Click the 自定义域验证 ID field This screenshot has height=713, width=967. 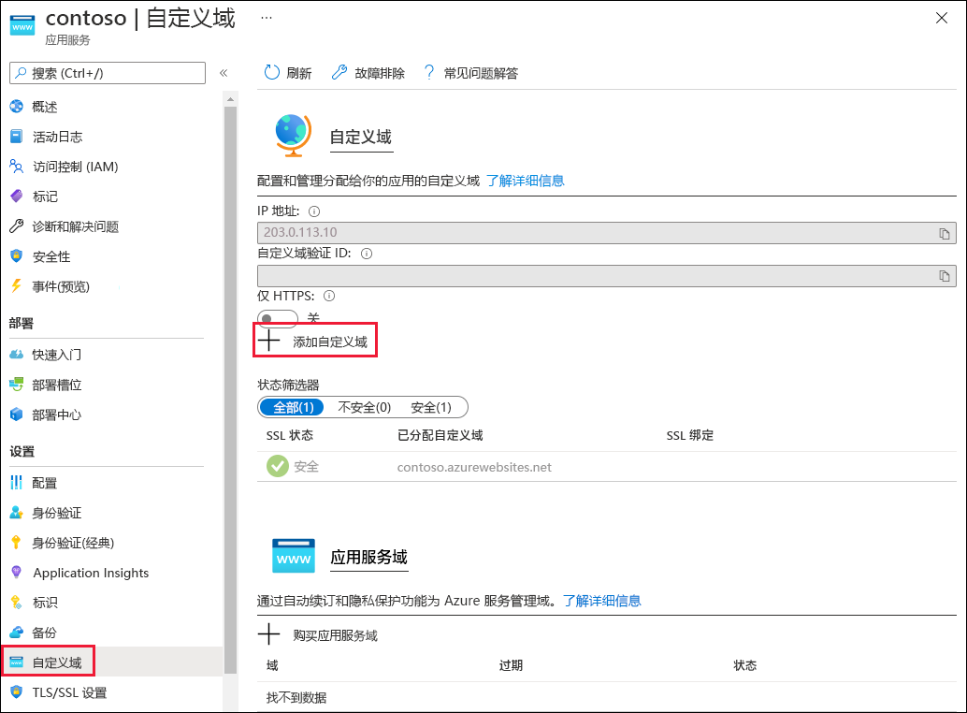tap(607, 276)
